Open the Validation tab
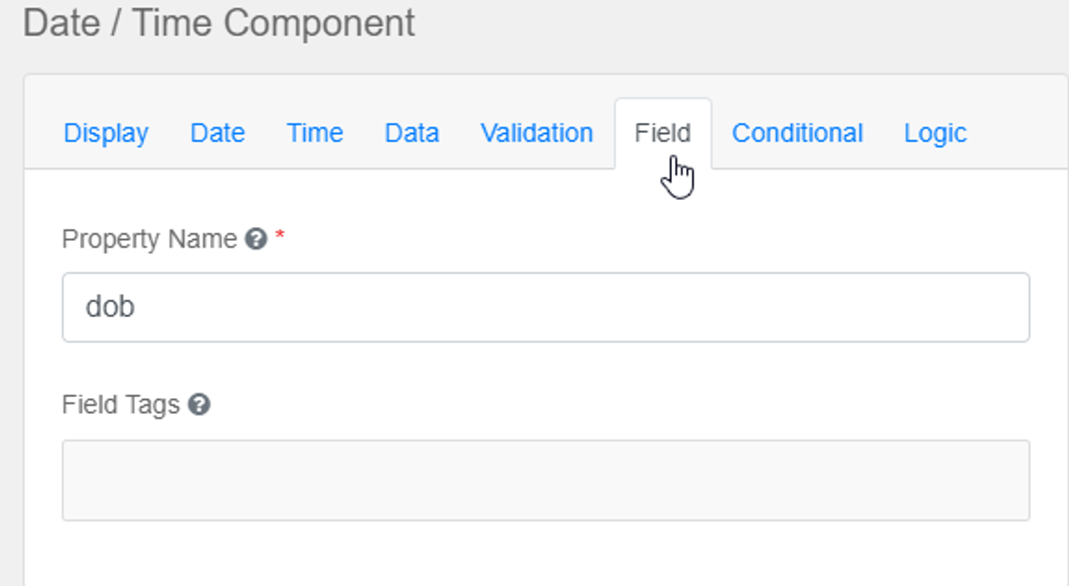 536,133
